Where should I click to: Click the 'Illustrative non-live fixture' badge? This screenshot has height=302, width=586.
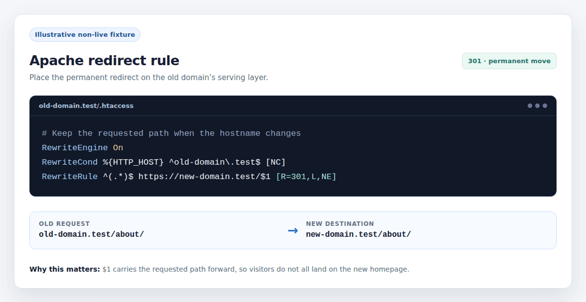pos(85,35)
